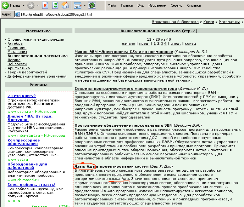Go to page 4 link

pos(165,43)
